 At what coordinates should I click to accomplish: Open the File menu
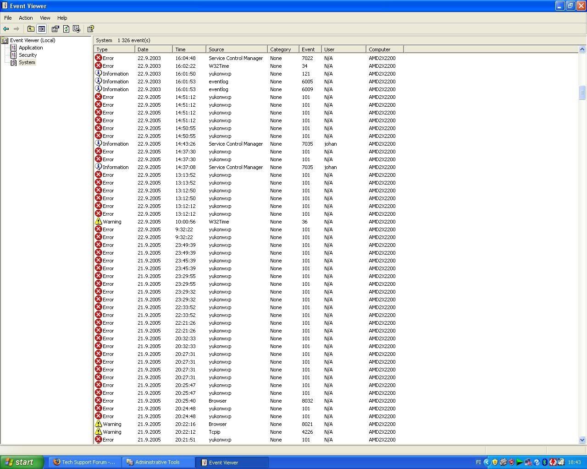tap(8, 18)
